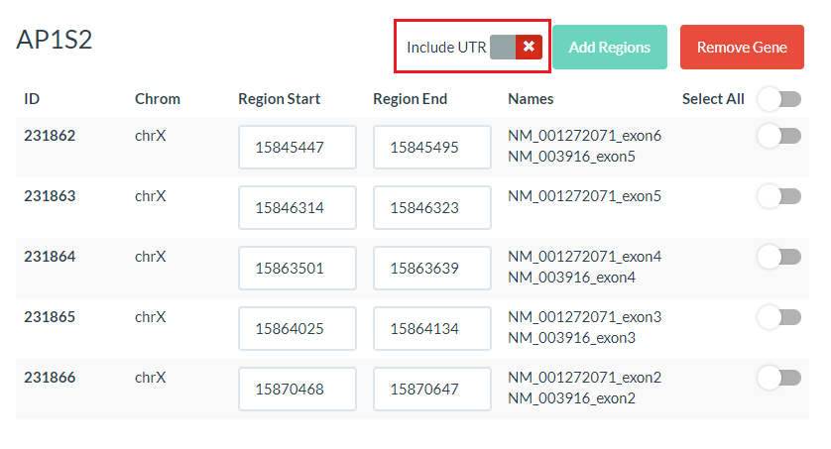Image resolution: width=831 pixels, height=449 pixels.
Task: Click NM_001272071_exon2 name
Action: 584,378
